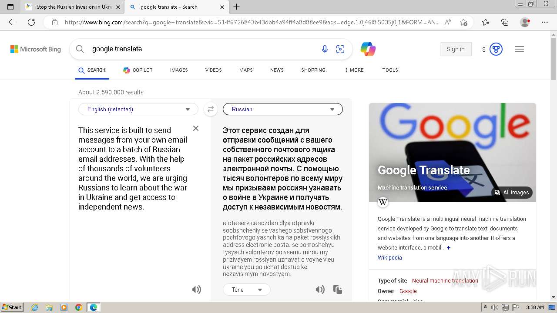Open Internet Explorer from taskbar

pos(35,307)
